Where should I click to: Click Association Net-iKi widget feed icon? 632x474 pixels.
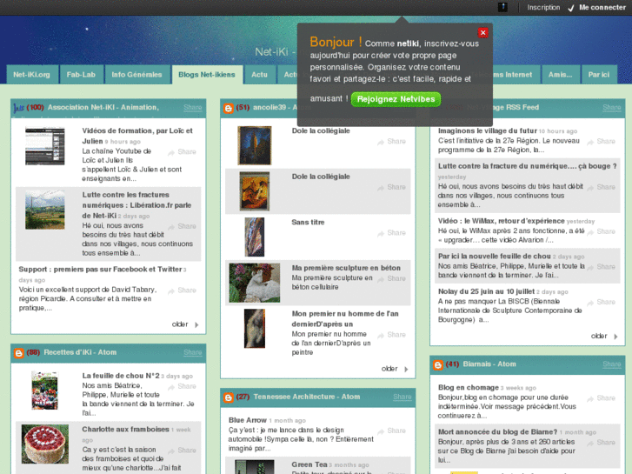coord(18,108)
